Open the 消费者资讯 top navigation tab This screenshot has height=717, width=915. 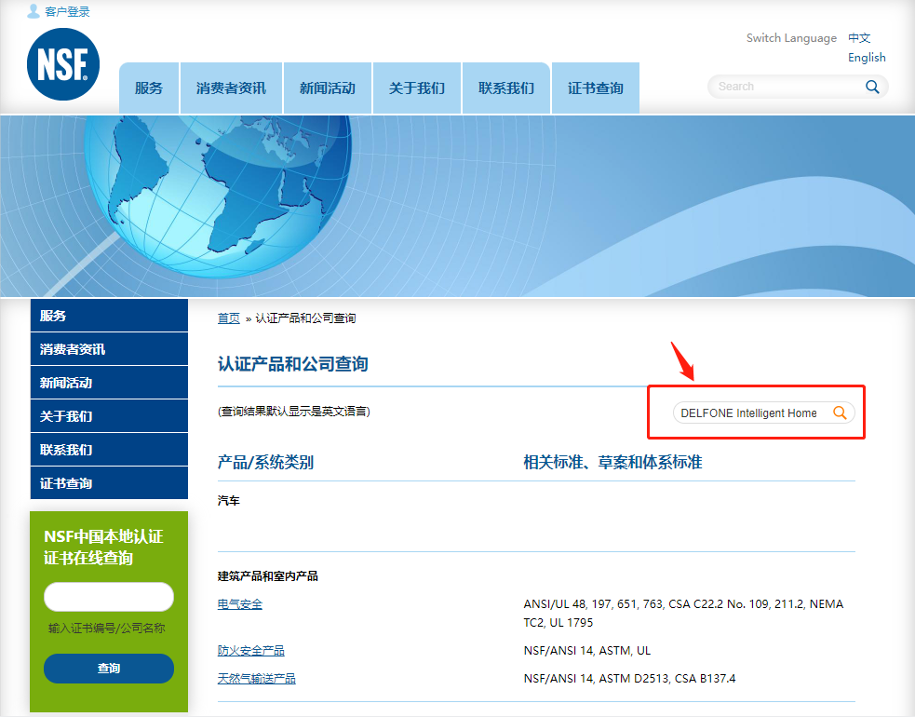(x=231, y=88)
